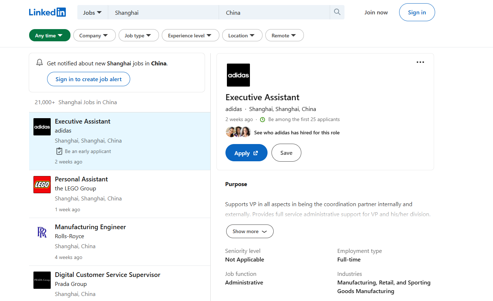Click the 4 weeks ago posting date
The image size is (493, 301).
pos(68,257)
